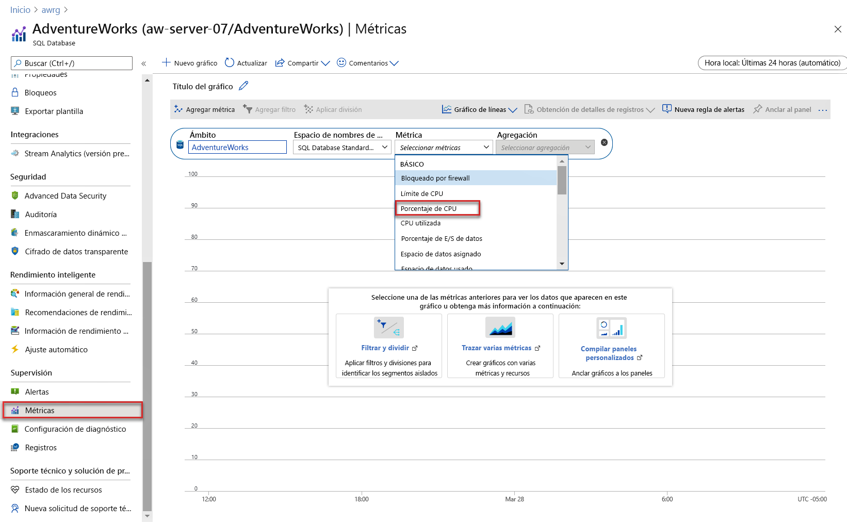The height and width of the screenshot is (522, 847).
Task: Click the Recomendaciones de rendimiento icon
Action: click(15, 312)
